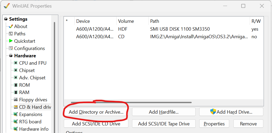Remove the selected drive entry

(x=248, y=124)
